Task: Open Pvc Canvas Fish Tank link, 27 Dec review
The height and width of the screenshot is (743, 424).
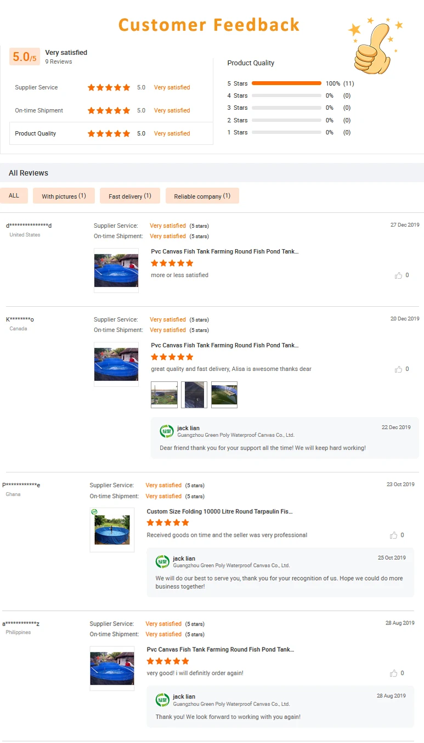Action: coord(225,251)
